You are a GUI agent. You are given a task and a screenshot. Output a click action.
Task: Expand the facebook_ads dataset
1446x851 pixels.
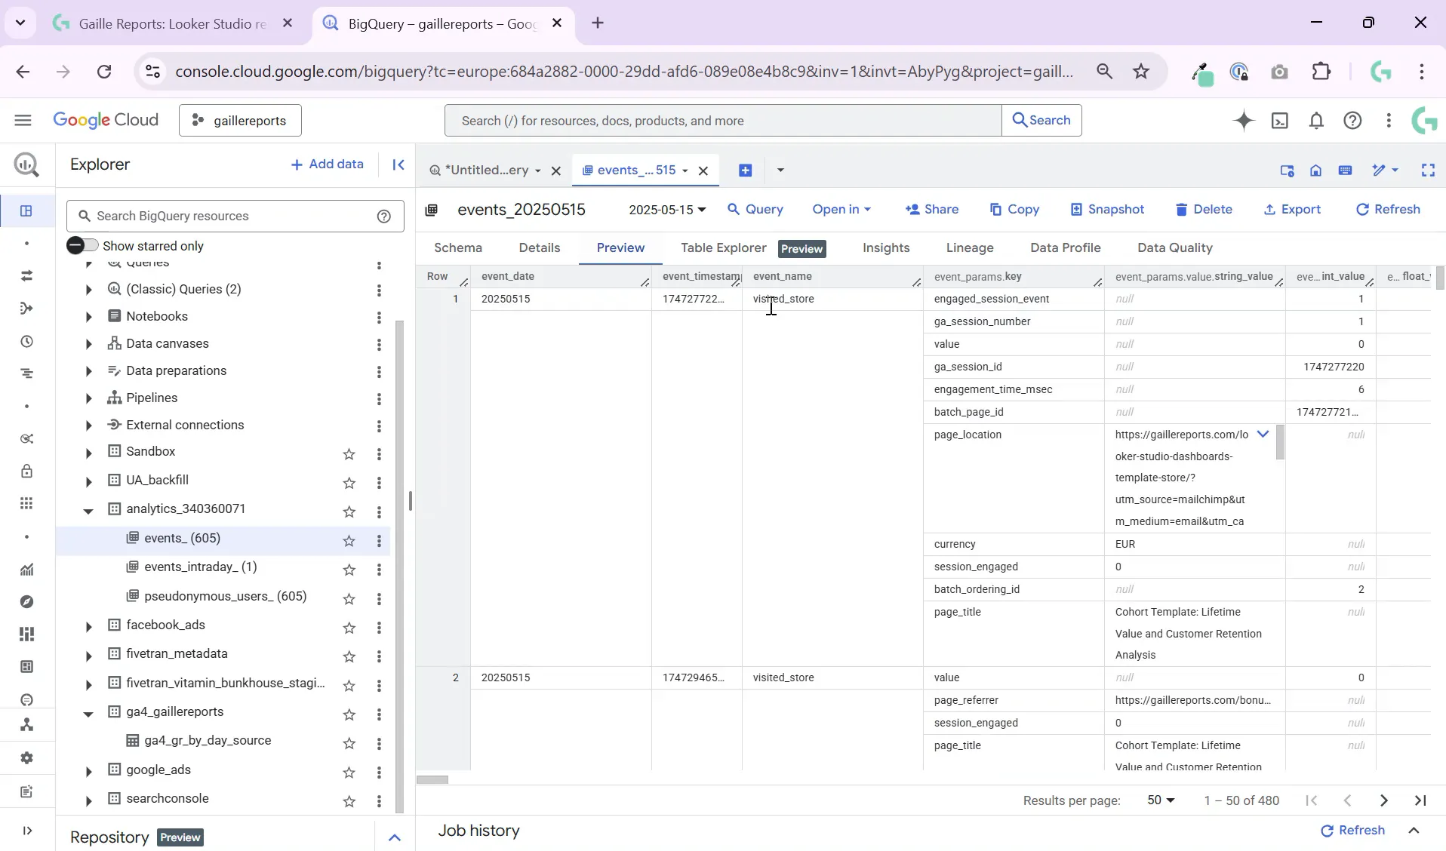(x=88, y=627)
